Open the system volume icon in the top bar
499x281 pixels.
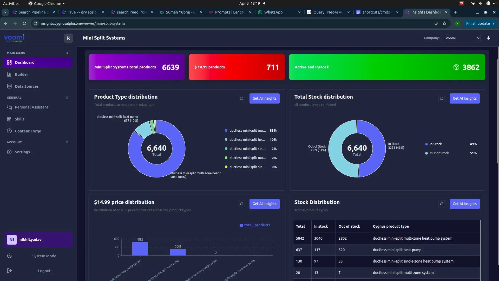[480, 3]
